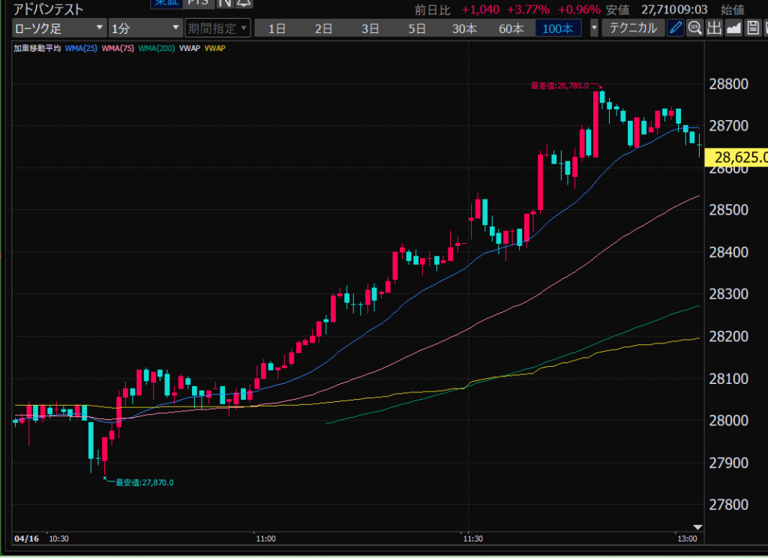This screenshot has height=558, width=768.
Task: Activate the pencil drawing tool
Action: [675, 28]
